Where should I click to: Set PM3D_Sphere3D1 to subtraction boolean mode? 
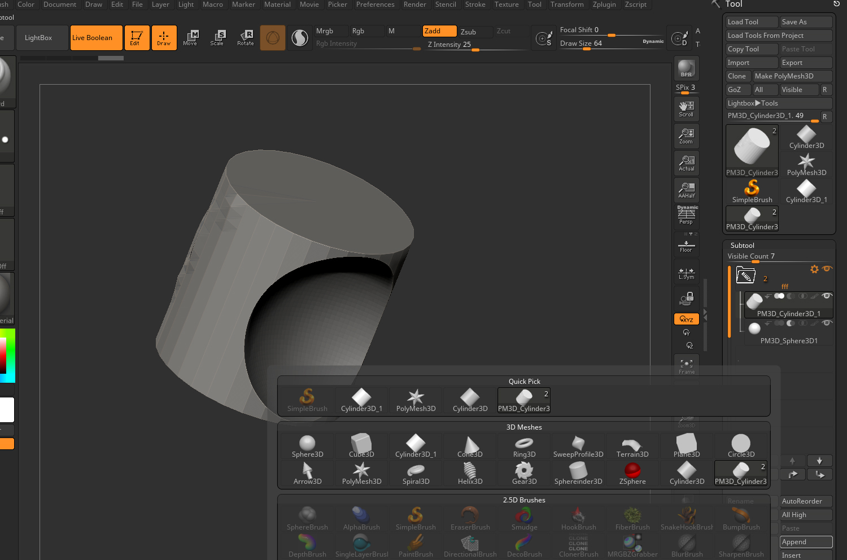791,323
